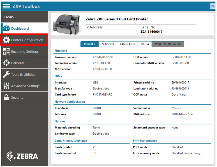Go to Encoding Settings task
This screenshot has width=217, height=167.
tap(25, 52)
